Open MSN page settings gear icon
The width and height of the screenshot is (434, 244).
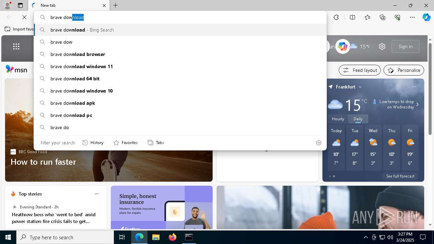[x=382, y=46]
